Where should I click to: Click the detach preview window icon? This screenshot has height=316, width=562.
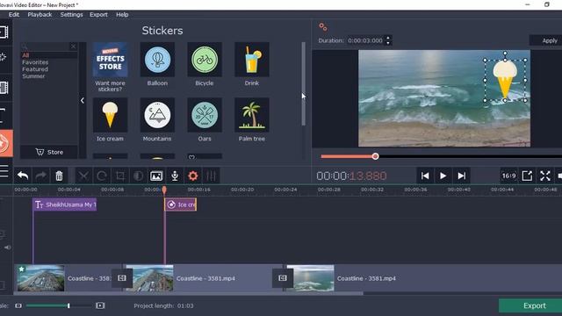click(527, 176)
